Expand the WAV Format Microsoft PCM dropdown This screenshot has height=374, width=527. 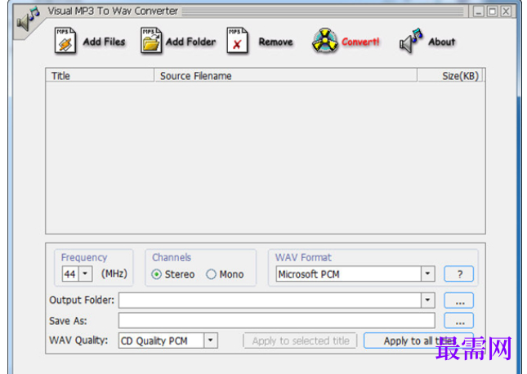pos(427,274)
